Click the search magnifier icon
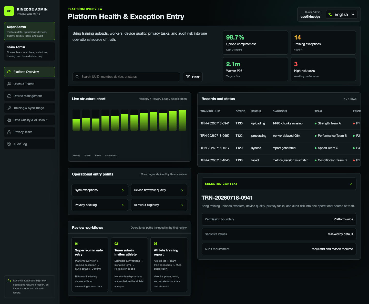 (77, 77)
